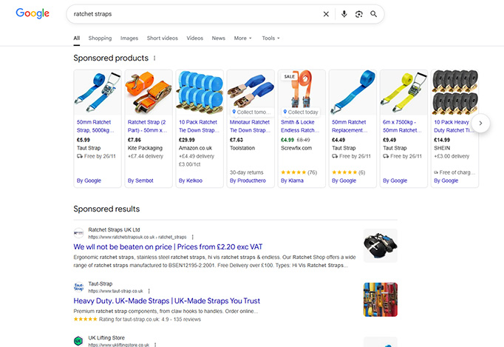Image resolution: width=504 pixels, height=347 pixels.
Task: Open the Tools filter dropdown
Action: 270,38
